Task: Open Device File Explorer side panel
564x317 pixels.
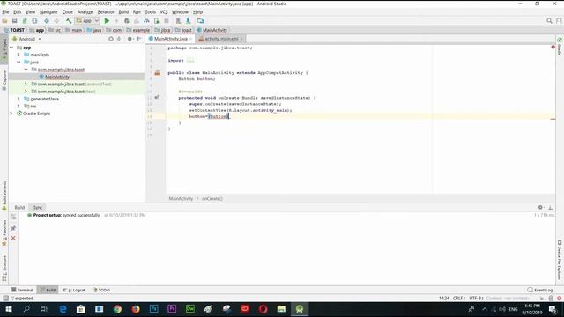Action: click(x=560, y=261)
